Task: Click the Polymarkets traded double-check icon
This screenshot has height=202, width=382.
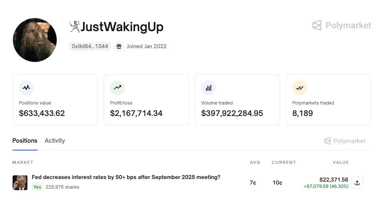Action: [x=300, y=88]
